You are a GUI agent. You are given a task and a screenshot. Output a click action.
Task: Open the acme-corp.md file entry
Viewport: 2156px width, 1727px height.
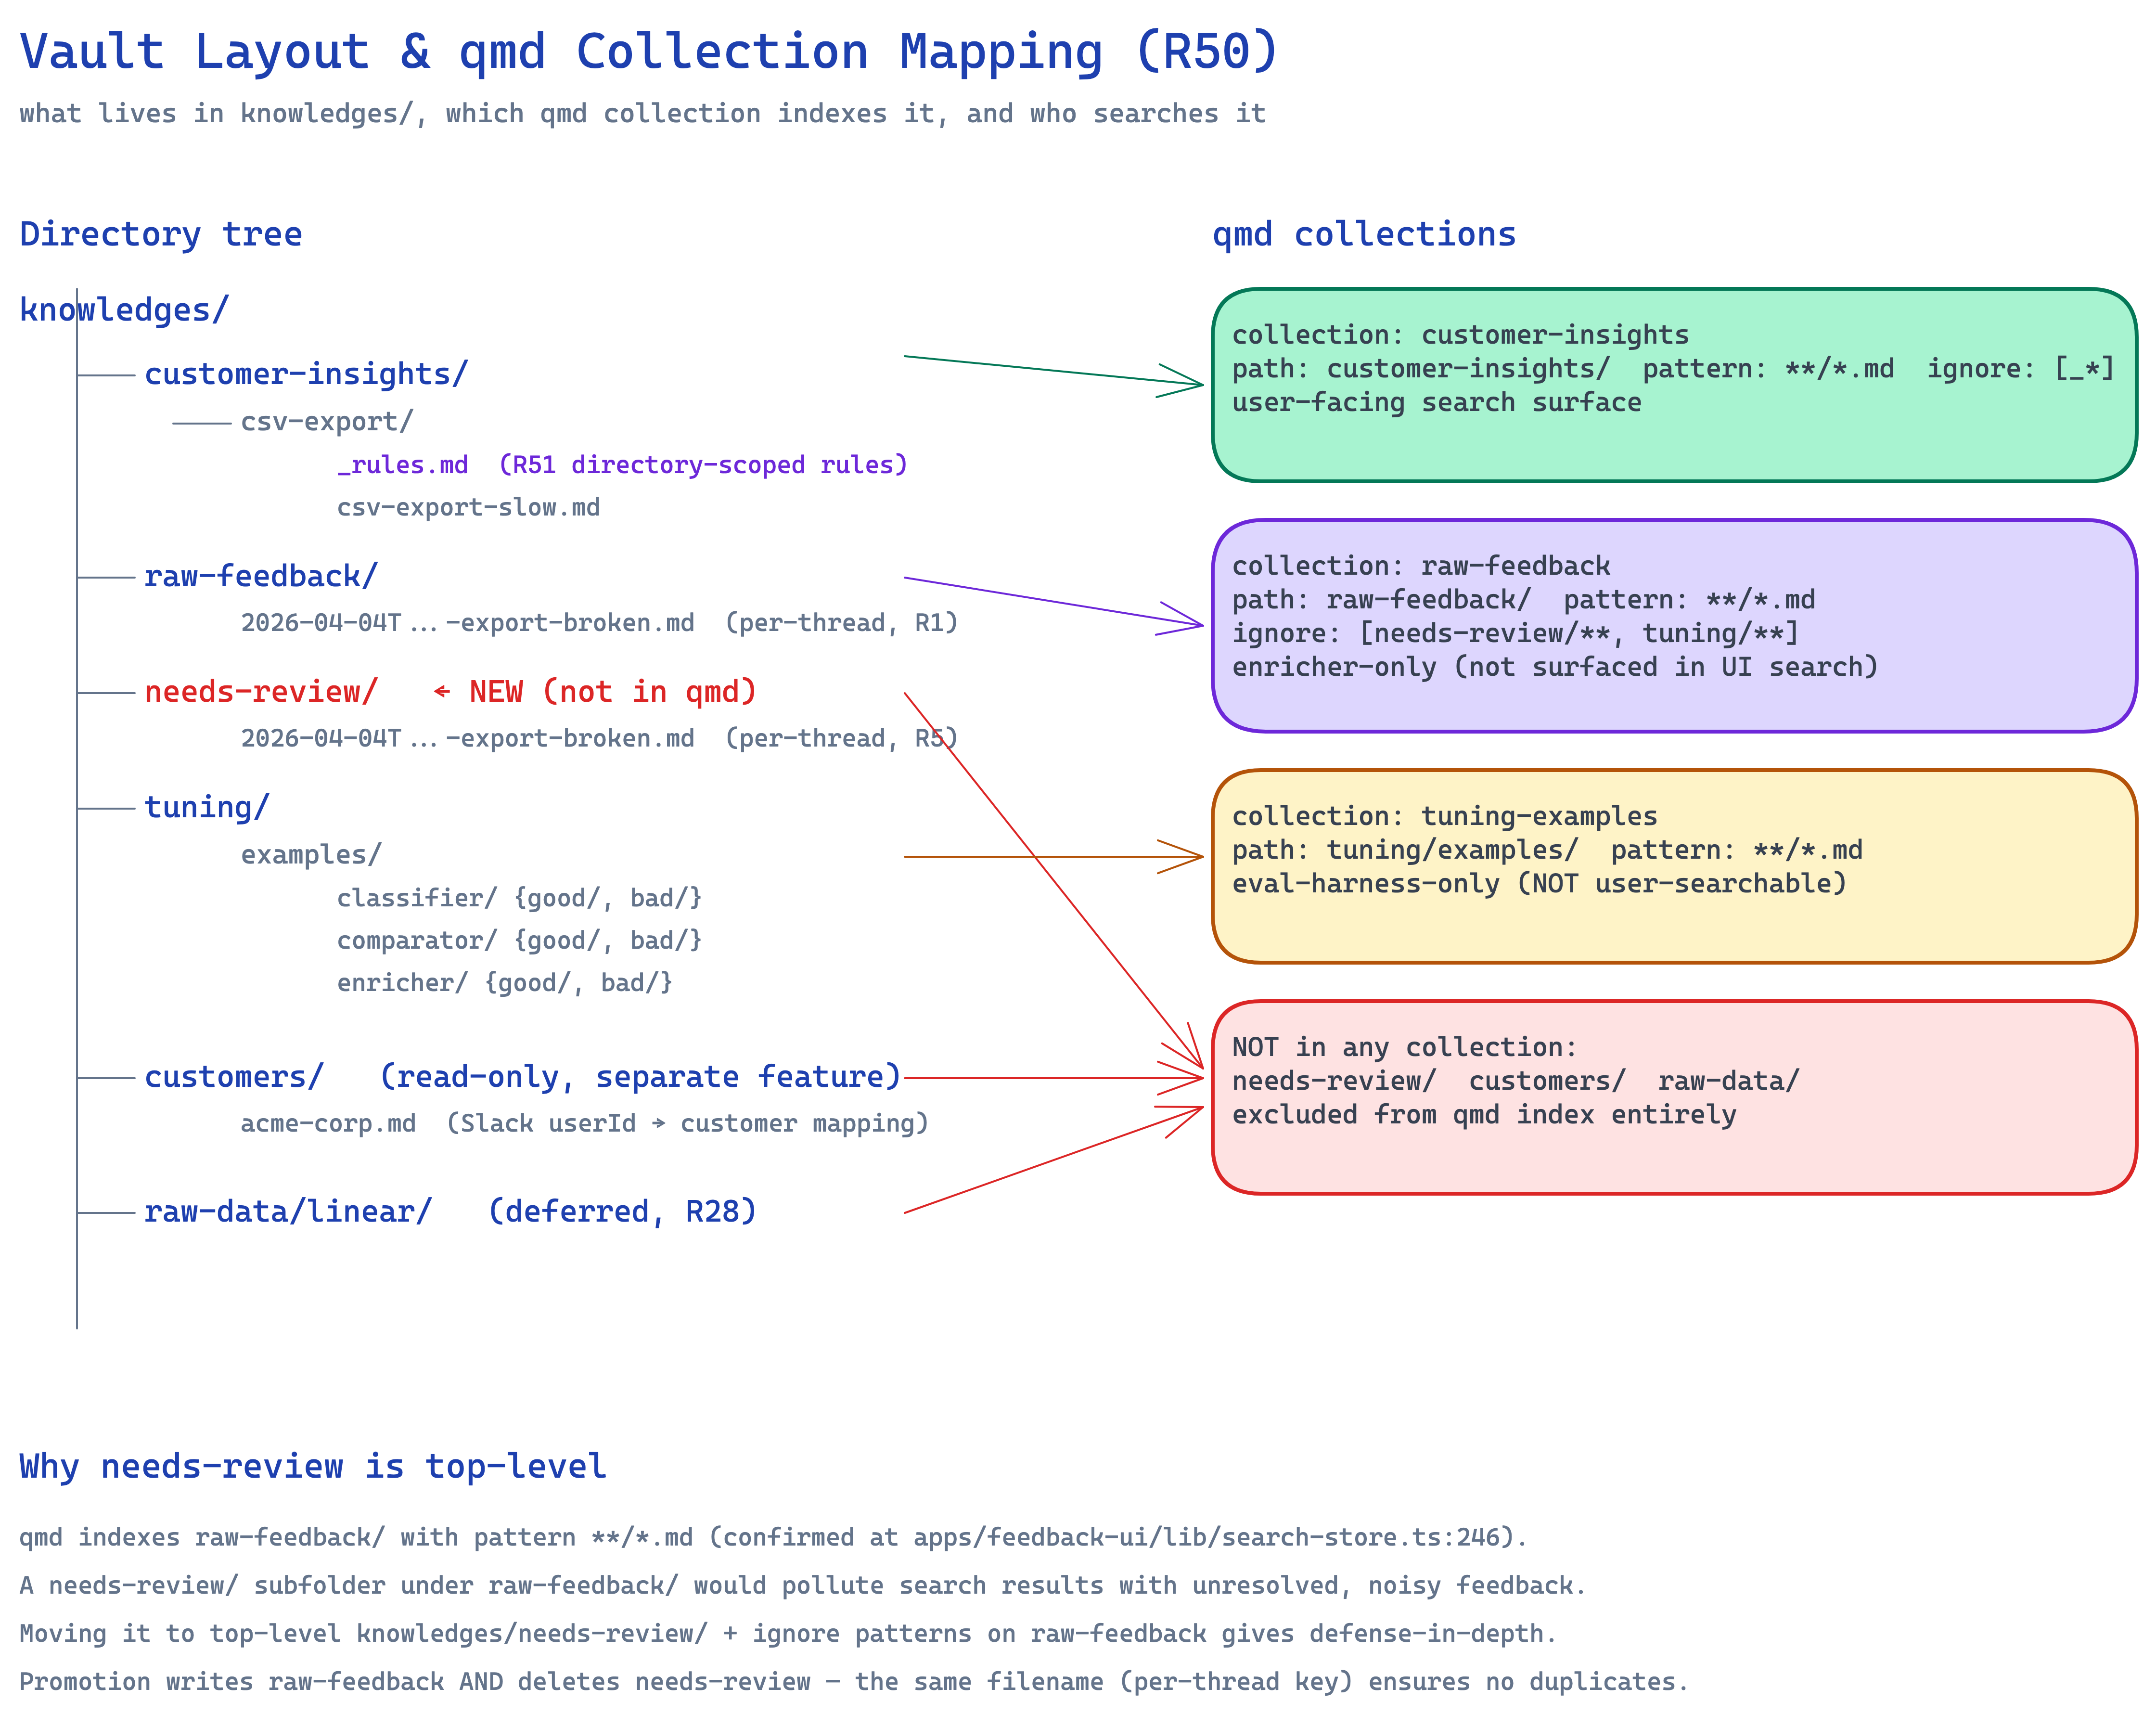pyautogui.click(x=328, y=1124)
